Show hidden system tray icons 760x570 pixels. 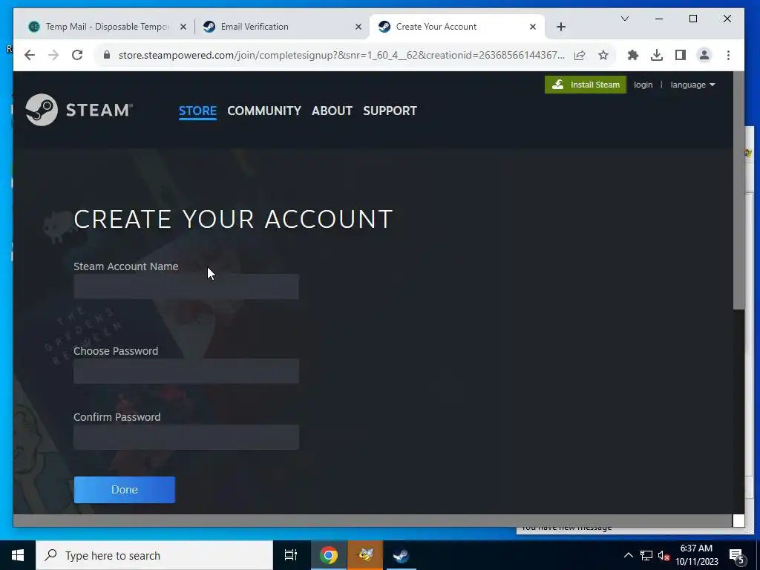pyautogui.click(x=628, y=555)
